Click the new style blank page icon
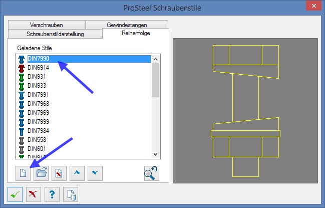The image size is (325, 208). (x=23, y=173)
